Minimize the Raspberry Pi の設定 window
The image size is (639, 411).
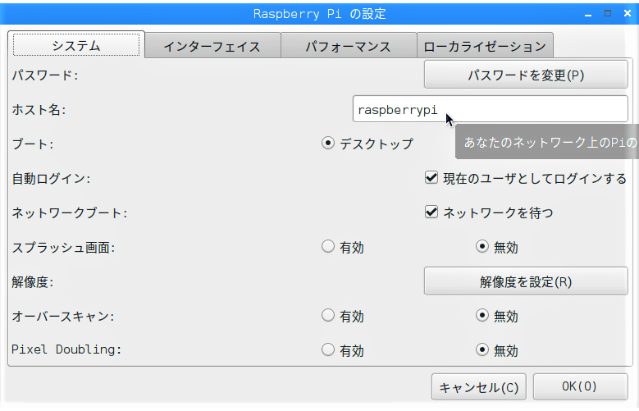(x=587, y=14)
